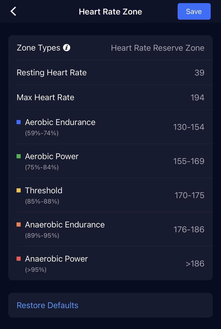Click the blue Aerobic Endurance color square

(18, 122)
